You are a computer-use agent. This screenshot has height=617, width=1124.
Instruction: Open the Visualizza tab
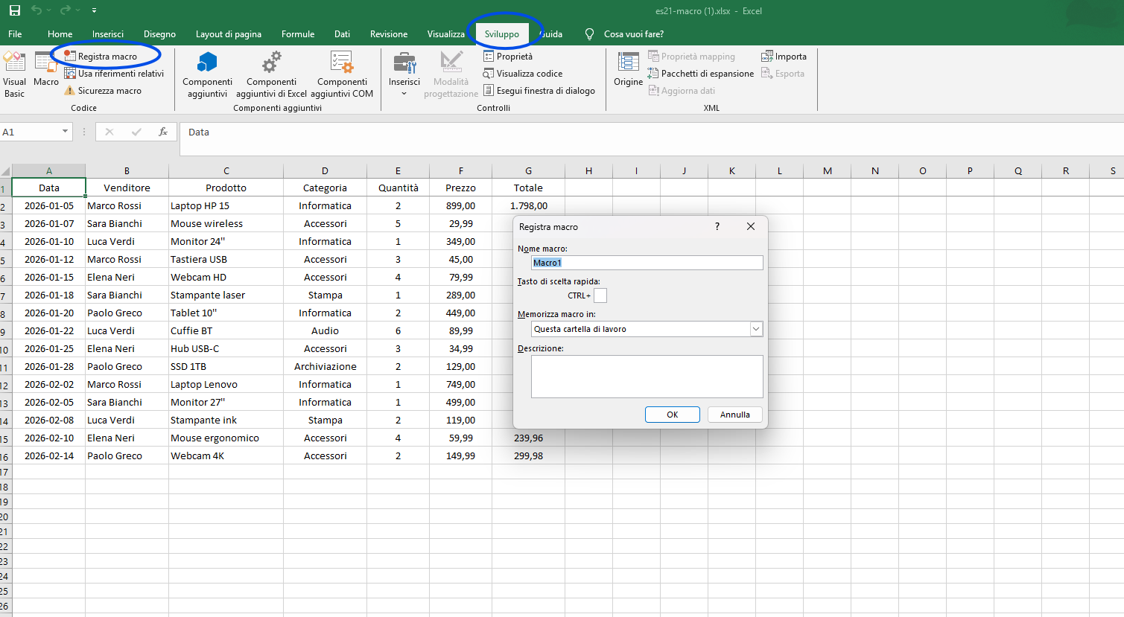point(445,34)
